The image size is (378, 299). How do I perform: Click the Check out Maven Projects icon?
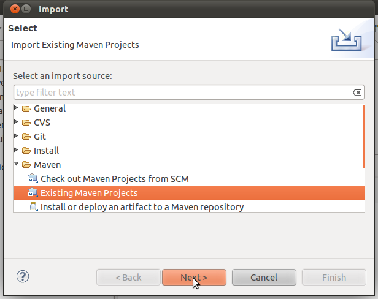pyautogui.click(x=33, y=179)
